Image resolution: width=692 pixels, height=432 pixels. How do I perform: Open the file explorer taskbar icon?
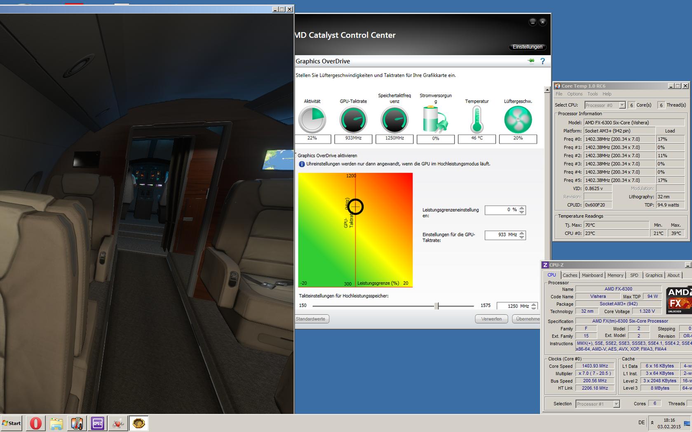click(56, 423)
